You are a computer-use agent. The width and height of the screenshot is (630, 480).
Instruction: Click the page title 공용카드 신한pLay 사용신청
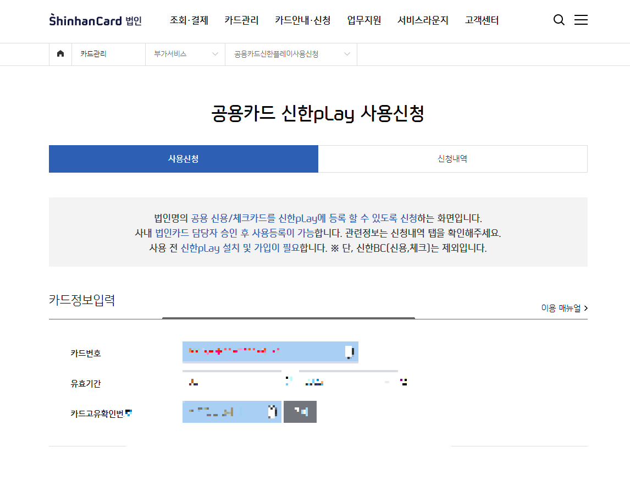pyautogui.click(x=318, y=113)
